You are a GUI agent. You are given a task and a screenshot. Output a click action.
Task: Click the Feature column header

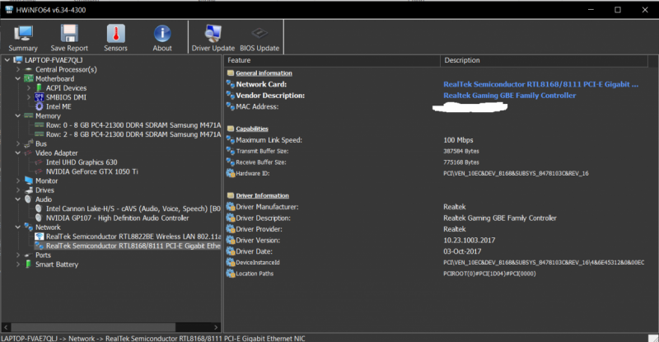(332, 61)
